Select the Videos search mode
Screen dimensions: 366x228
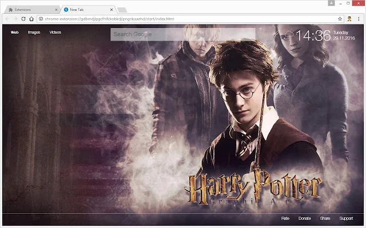pos(55,32)
